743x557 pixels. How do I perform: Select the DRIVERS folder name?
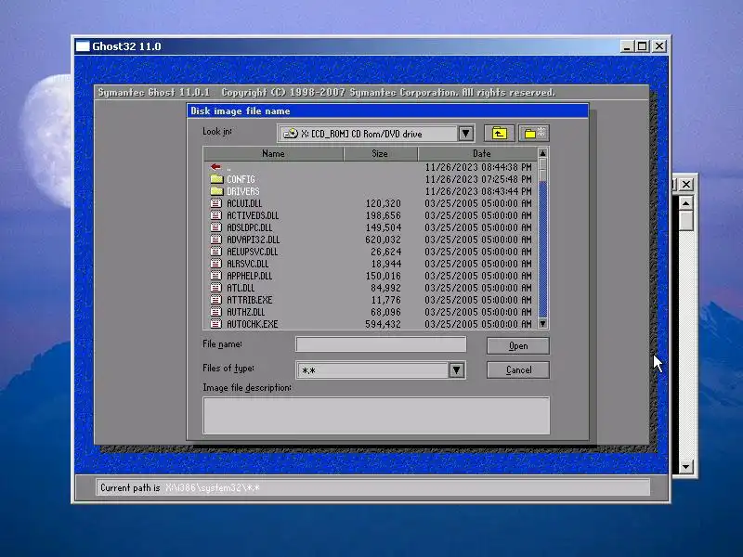[x=243, y=191]
